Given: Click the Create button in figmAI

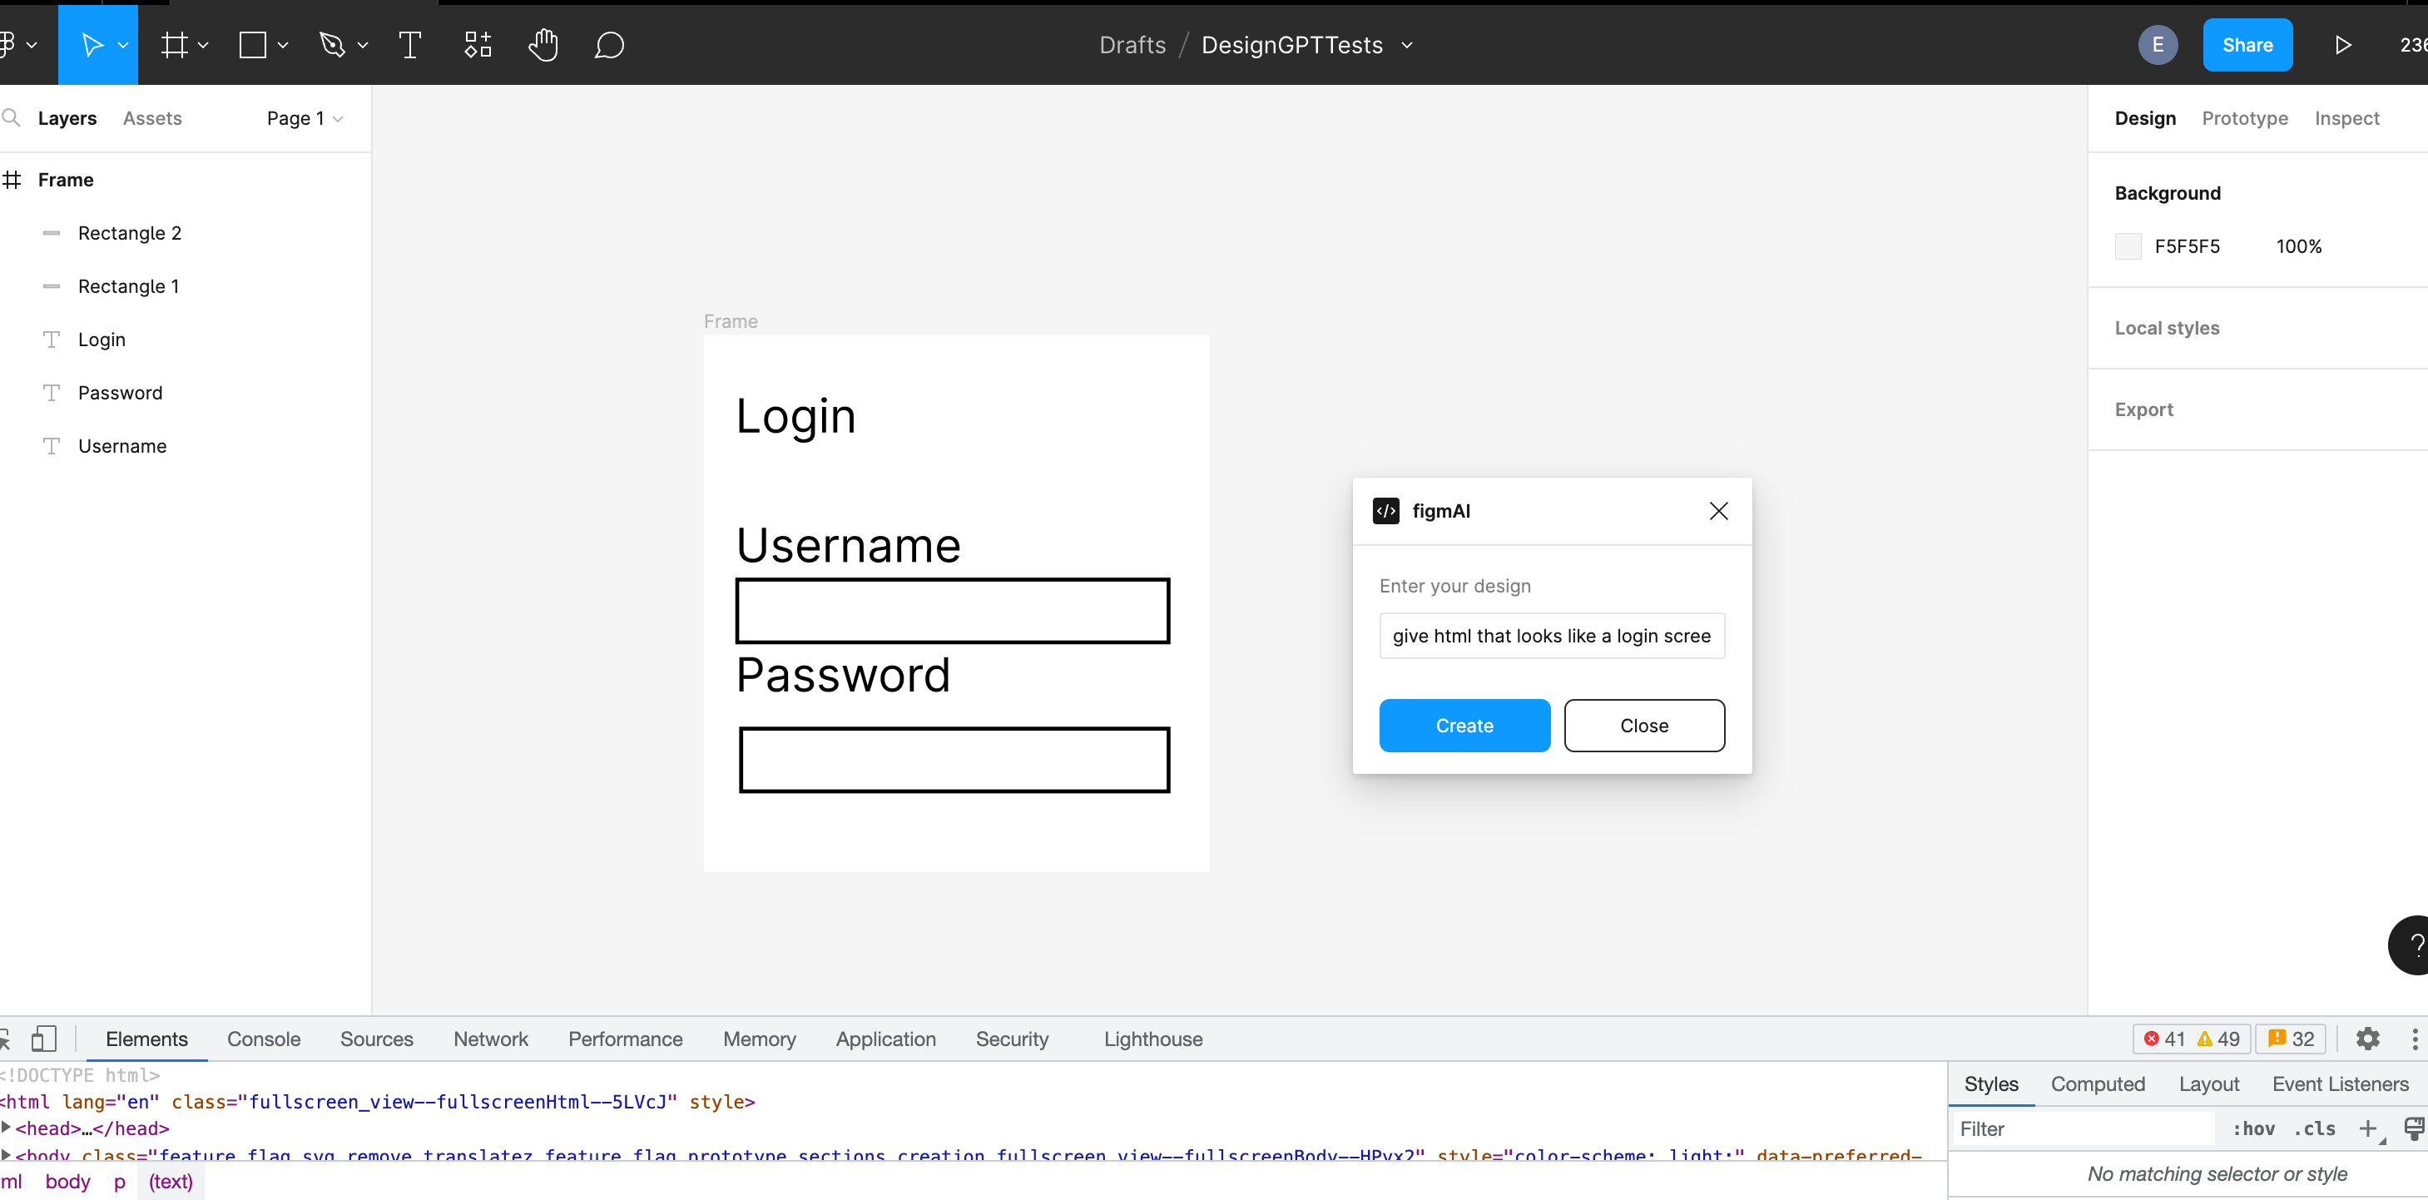Looking at the screenshot, I should tap(1464, 725).
